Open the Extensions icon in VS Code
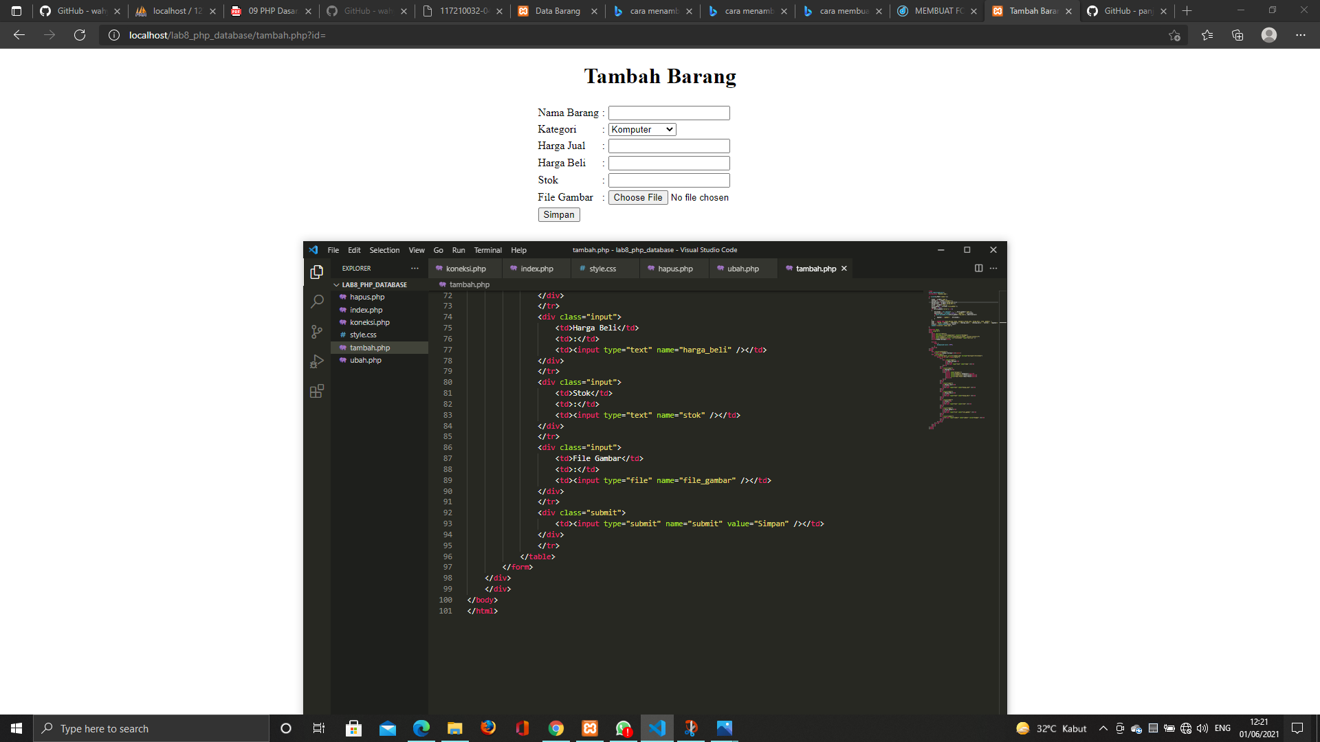Screen dimensions: 1320x742 [x=316, y=391]
